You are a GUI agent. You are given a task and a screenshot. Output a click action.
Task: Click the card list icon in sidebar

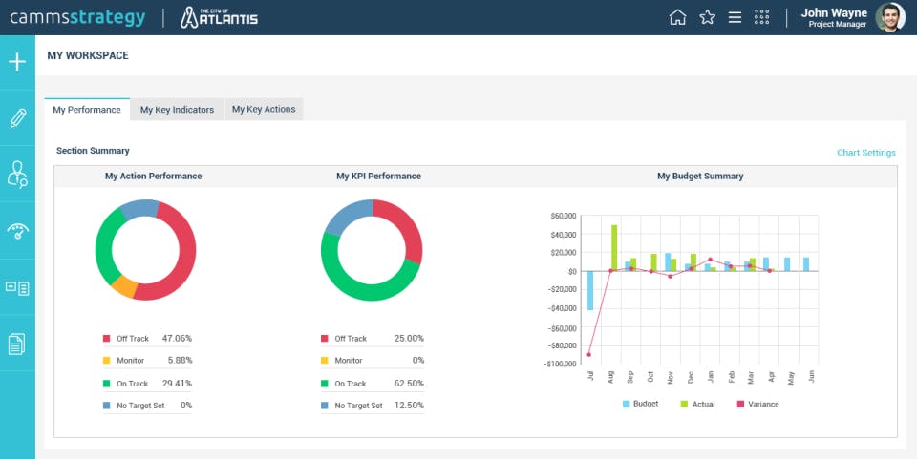[17, 287]
